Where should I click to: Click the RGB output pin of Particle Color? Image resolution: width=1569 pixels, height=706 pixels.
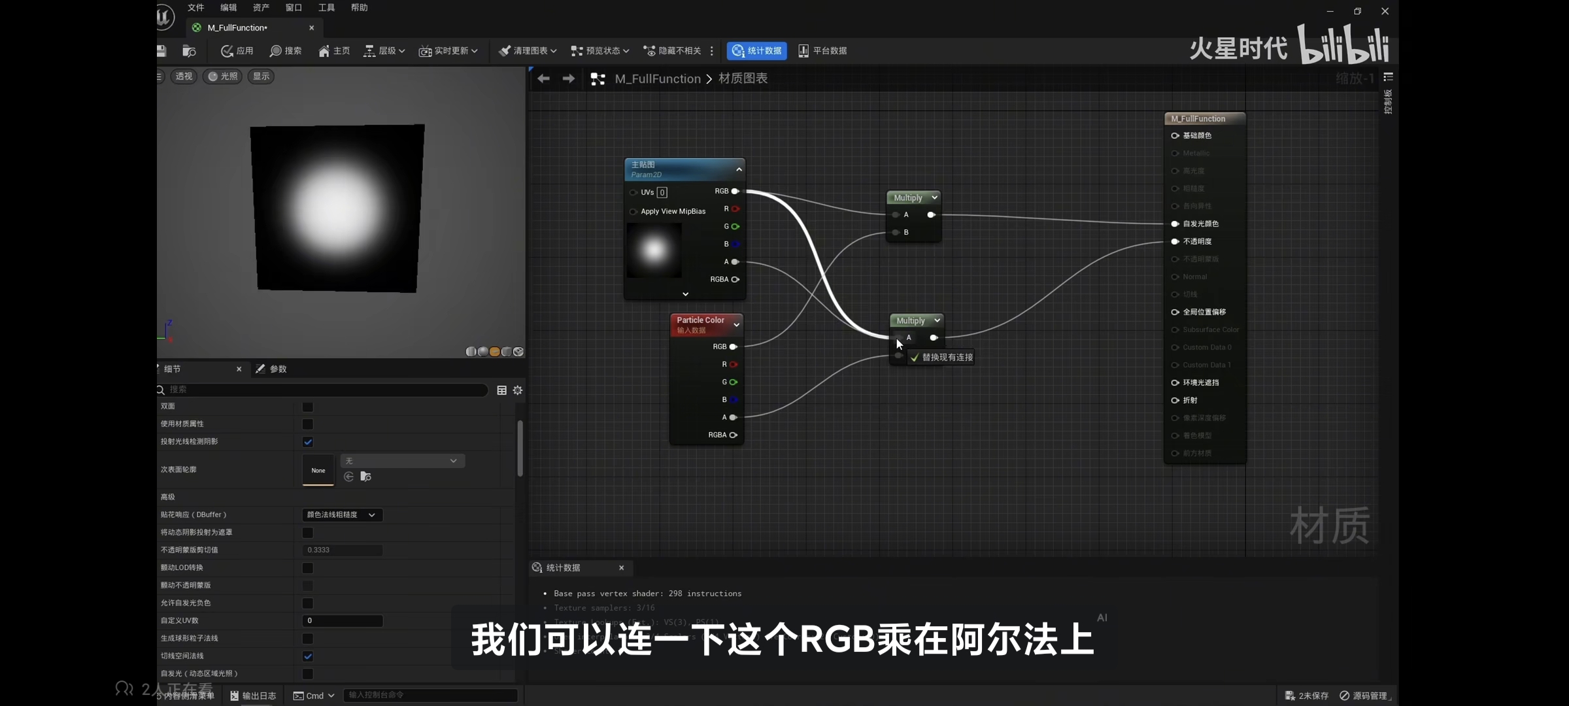(734, 346)
